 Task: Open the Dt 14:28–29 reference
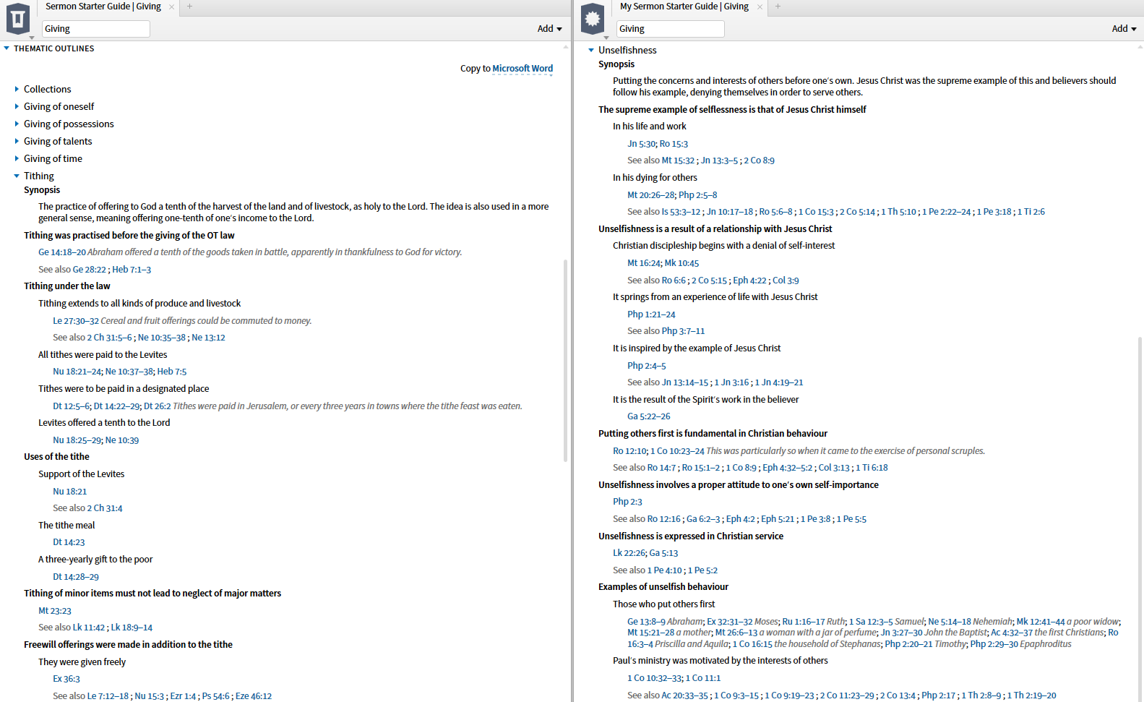pos(76,577)
